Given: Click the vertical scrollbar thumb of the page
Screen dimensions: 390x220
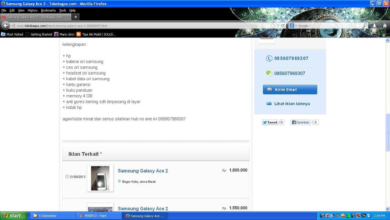Looking at the screenshot, I should [x=388, y=132].
